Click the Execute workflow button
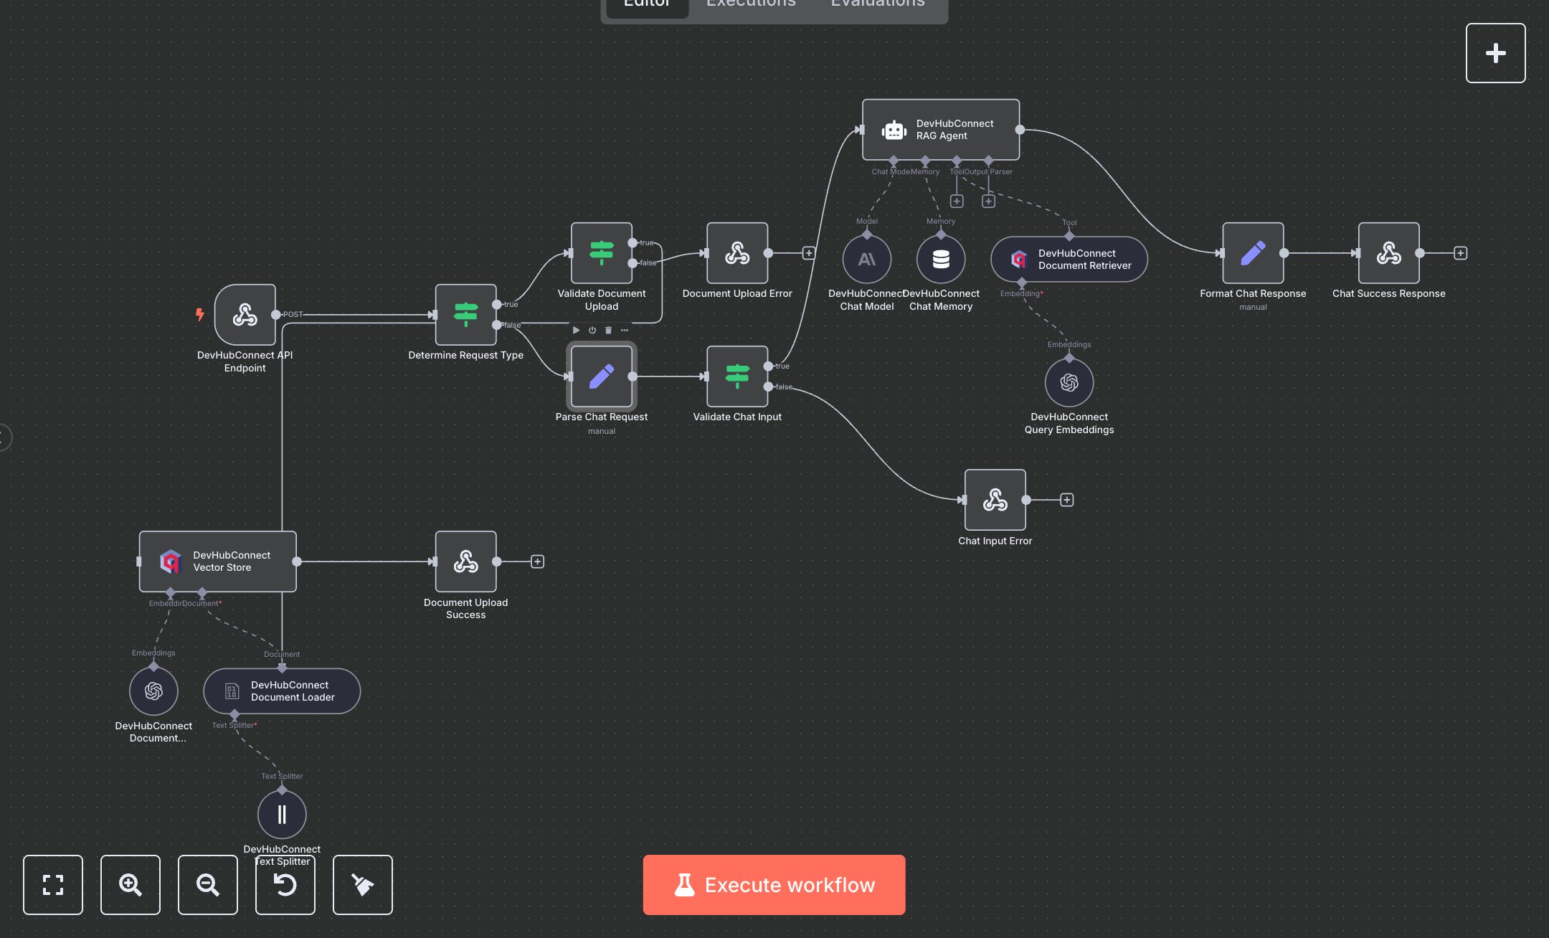The width and height of the screenshot is (1549, 938). 774,885
